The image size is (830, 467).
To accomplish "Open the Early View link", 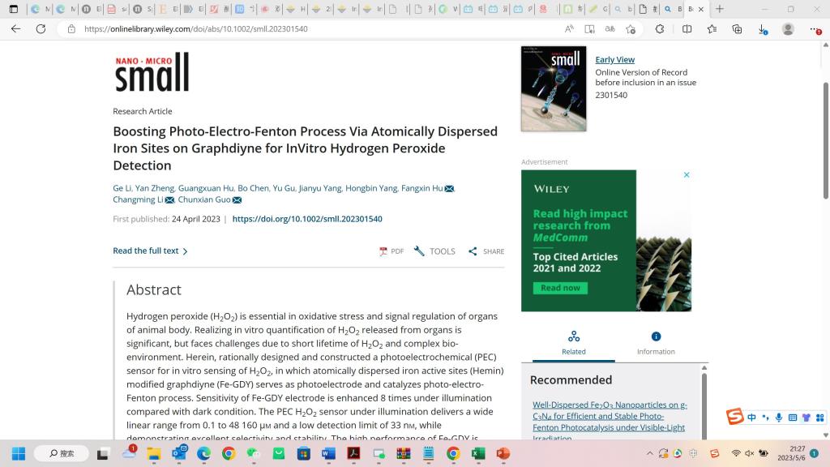I will (x=614, y=60).
